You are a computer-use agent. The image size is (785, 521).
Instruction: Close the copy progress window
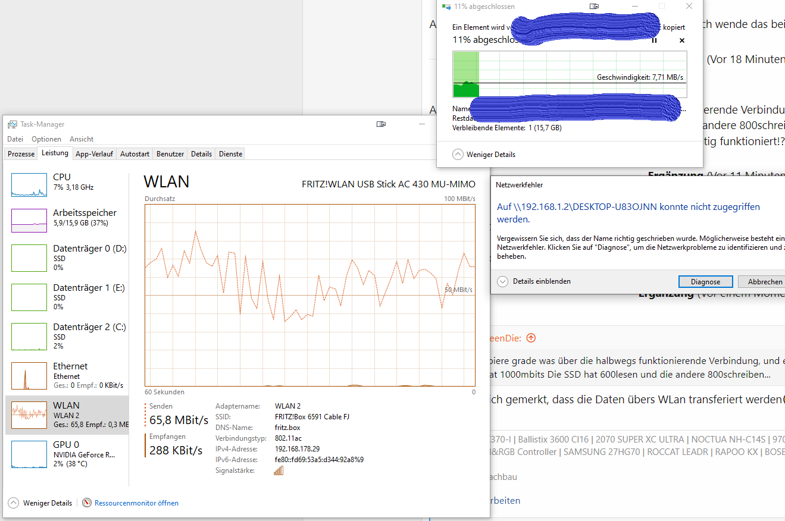pyautogui.click(x=689, y=6)
